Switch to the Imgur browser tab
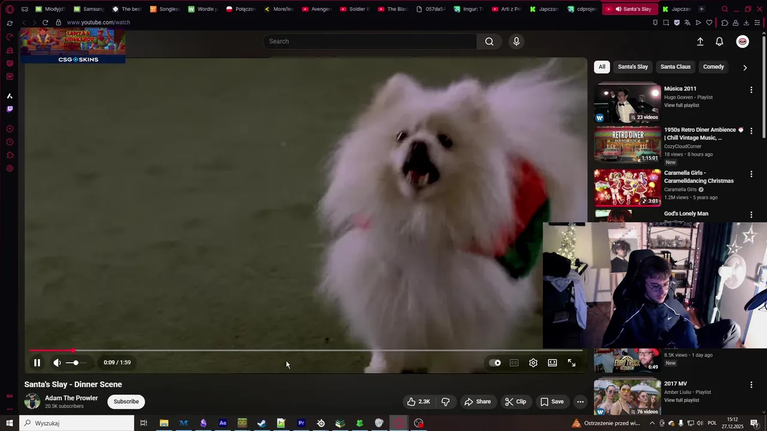Image resolution: width=767 pixels, height=431 pixels. tap(469, 9)
